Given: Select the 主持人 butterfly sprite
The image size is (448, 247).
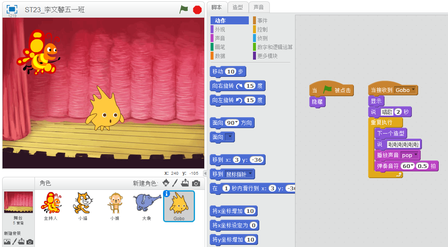Looking at the screenshot, I should [x=51, y=206].
